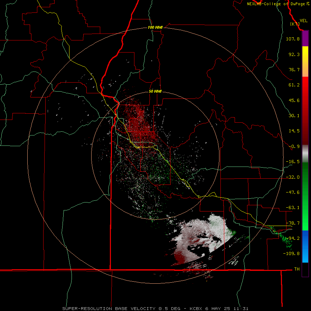Click the 92.3 legend value
311x311 pixels.
coord(294,54)
